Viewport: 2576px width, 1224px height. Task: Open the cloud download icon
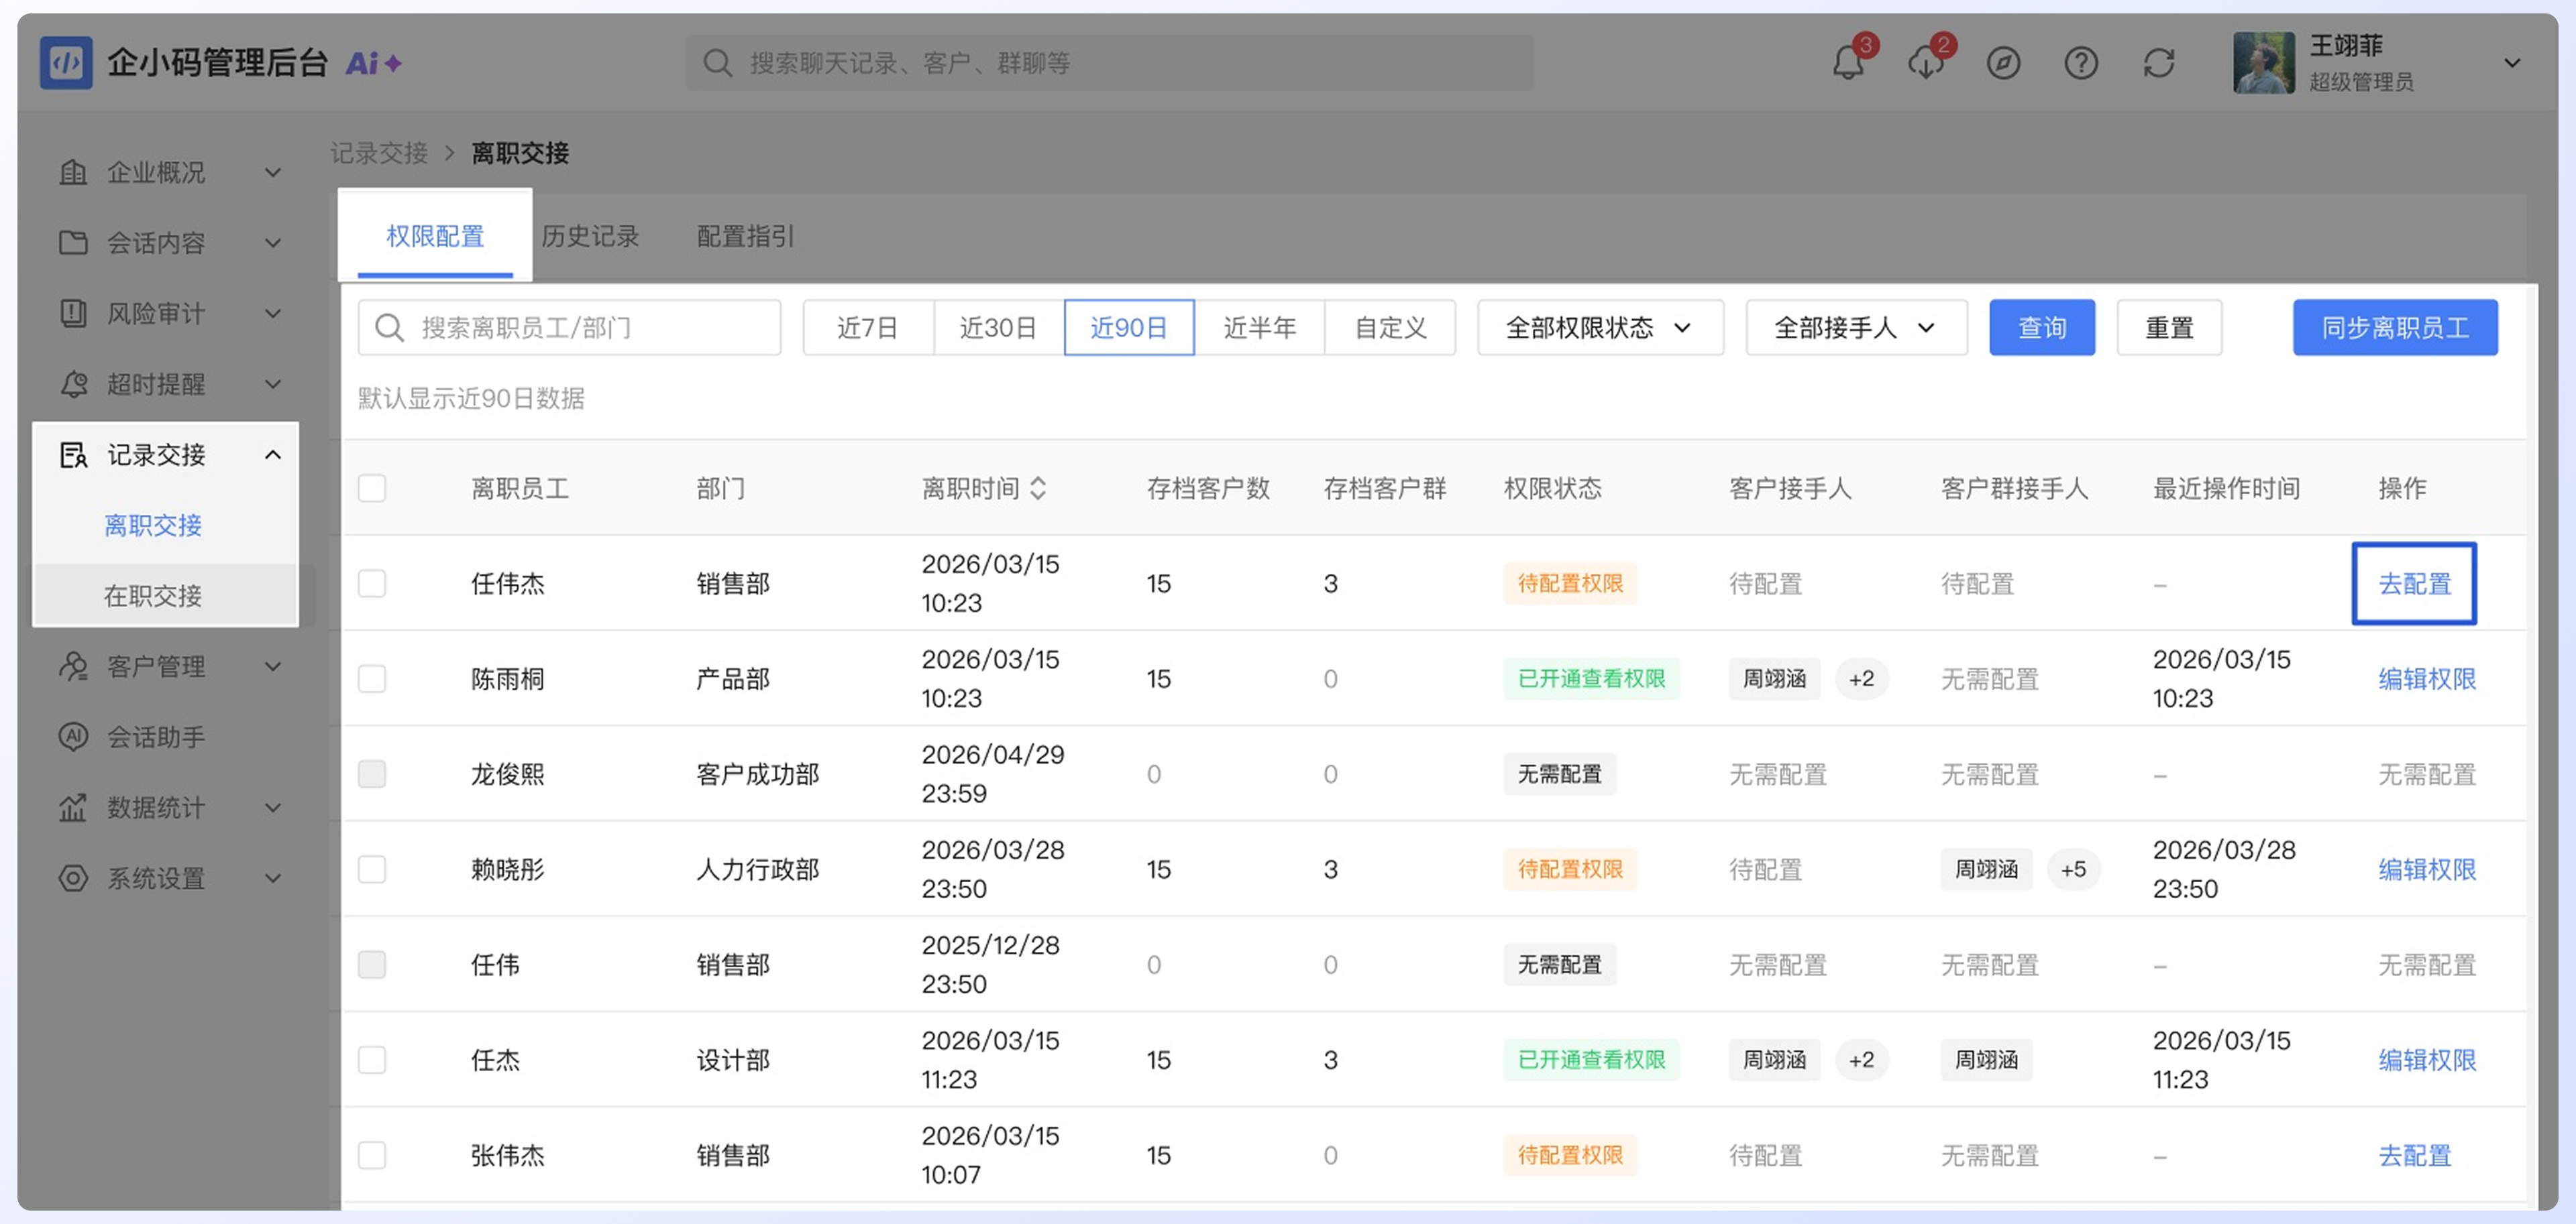[x=1925, y=63]
